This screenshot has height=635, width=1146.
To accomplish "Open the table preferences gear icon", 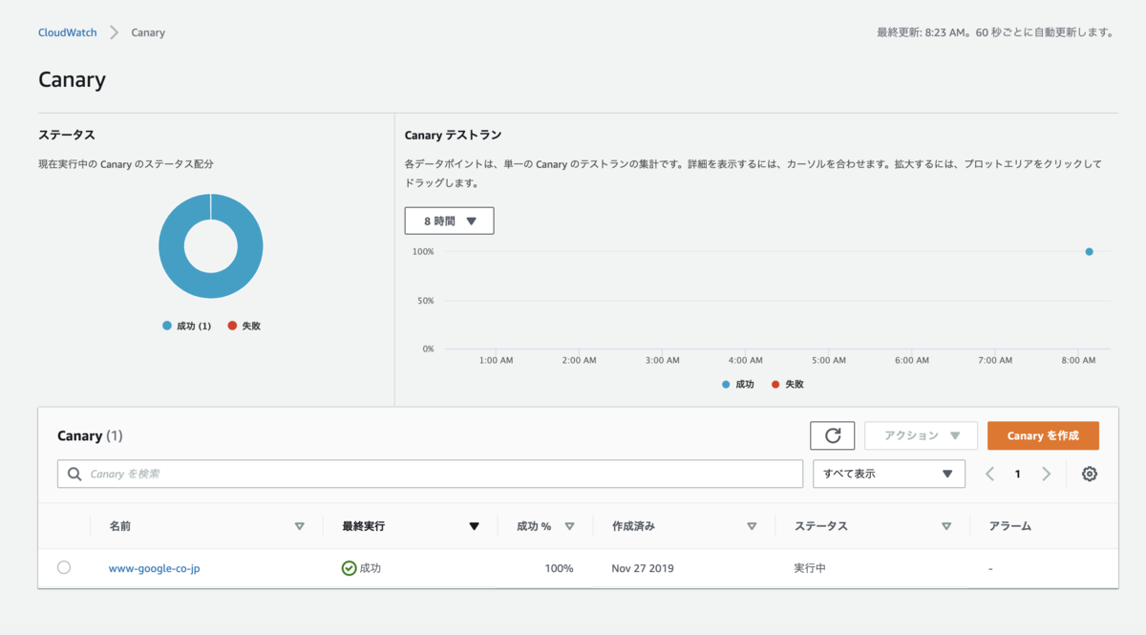I will tap(1089, 473).
